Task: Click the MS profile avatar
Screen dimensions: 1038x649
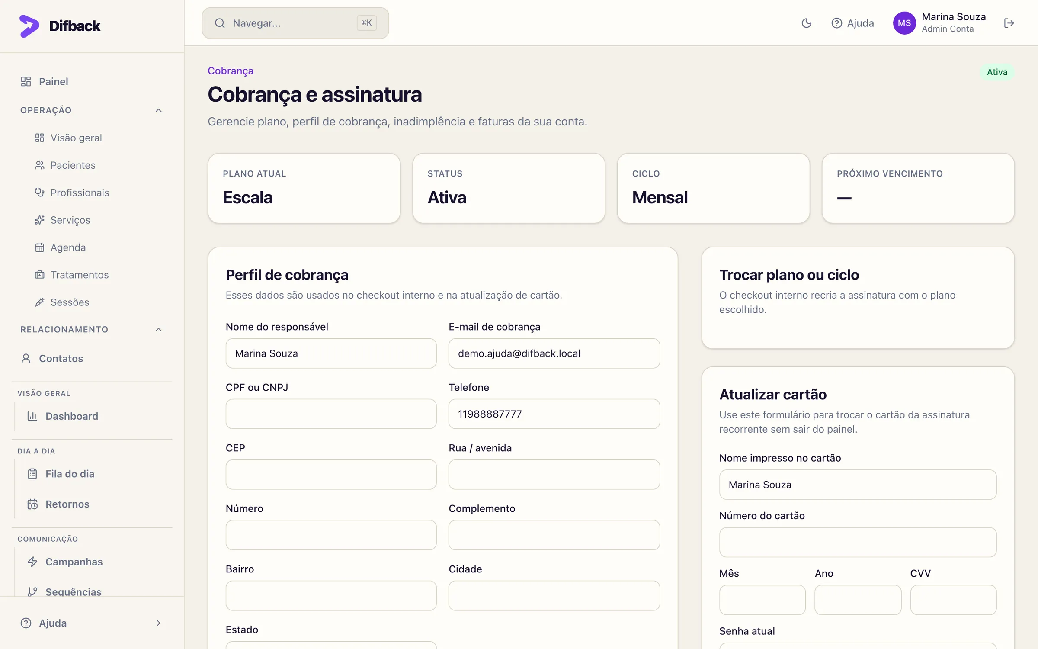Action: point(904,23)
